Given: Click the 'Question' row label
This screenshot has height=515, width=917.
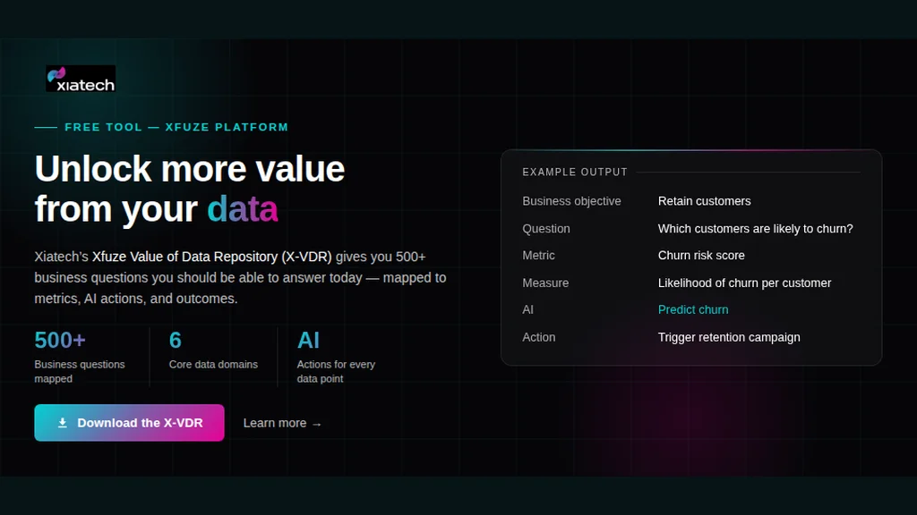Looking at the screenshot, I should 546,229.
